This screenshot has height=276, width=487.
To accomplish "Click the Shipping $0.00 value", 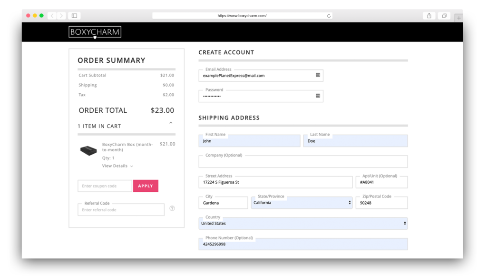I will (168, 85).
